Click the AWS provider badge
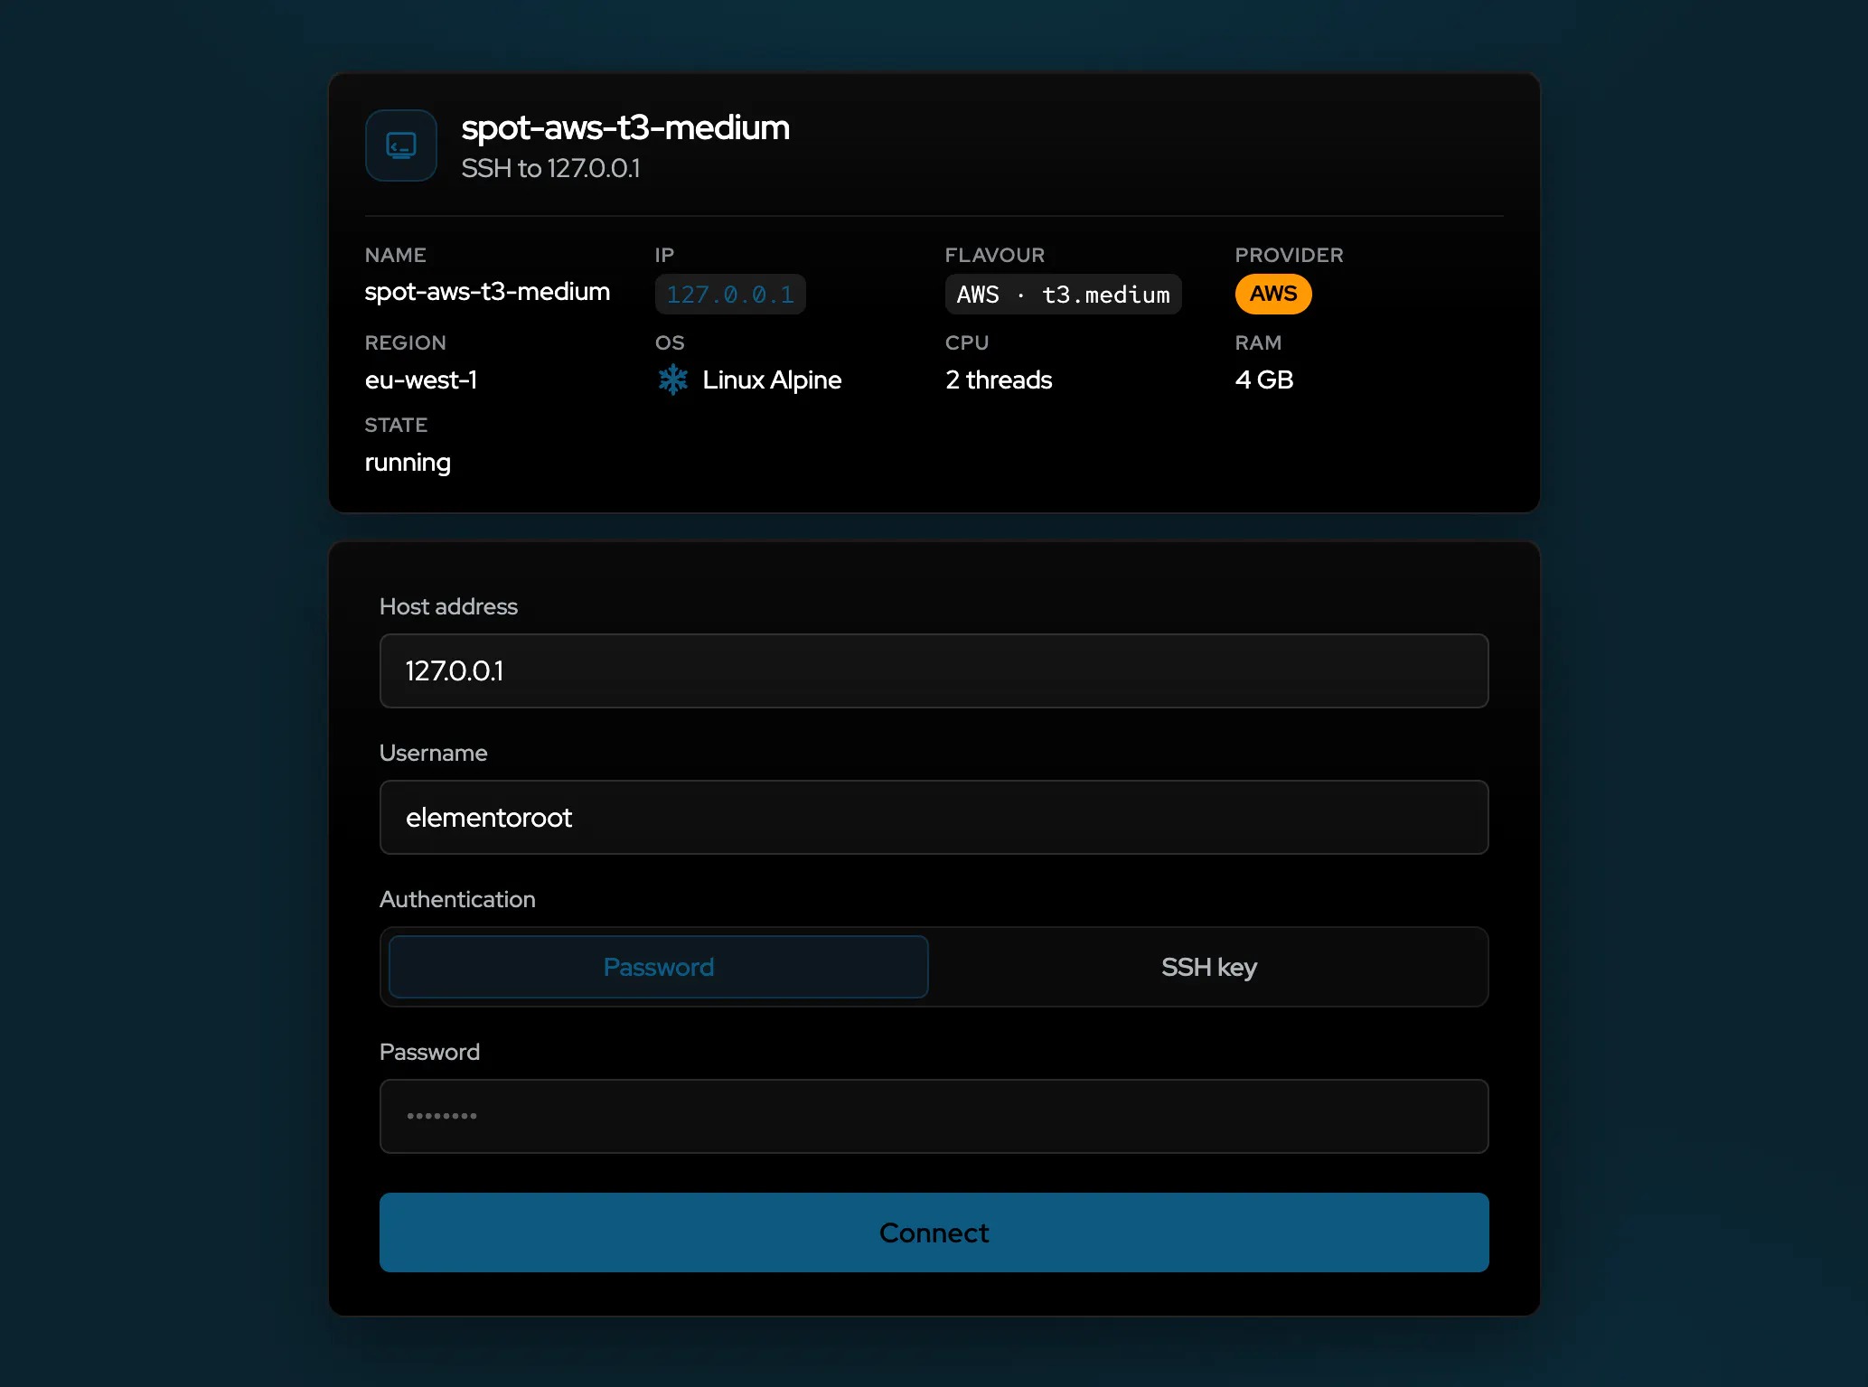This screenshot has width=1868, height=1387. [x=1273, y=295]
